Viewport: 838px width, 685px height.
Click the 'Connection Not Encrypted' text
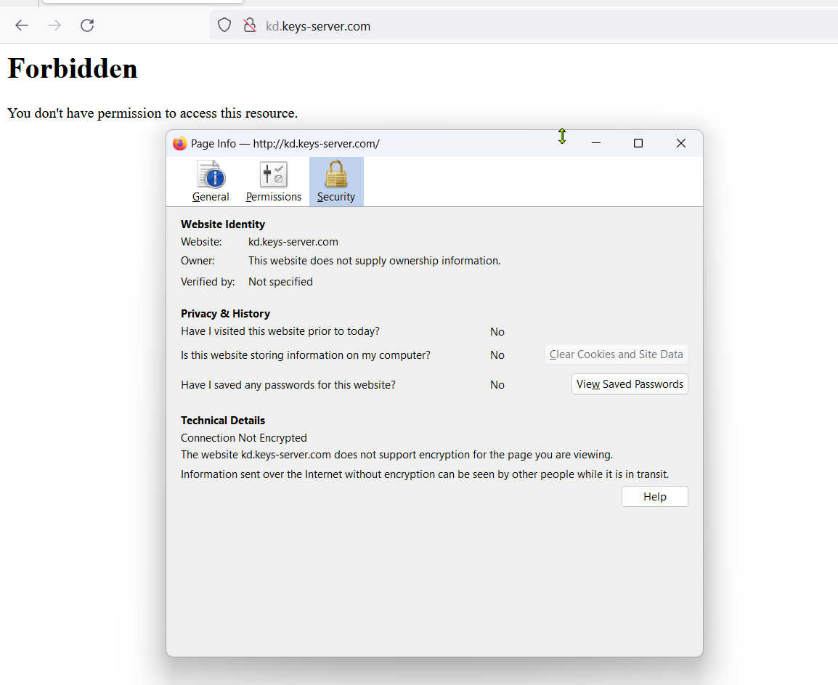(244, 438)
